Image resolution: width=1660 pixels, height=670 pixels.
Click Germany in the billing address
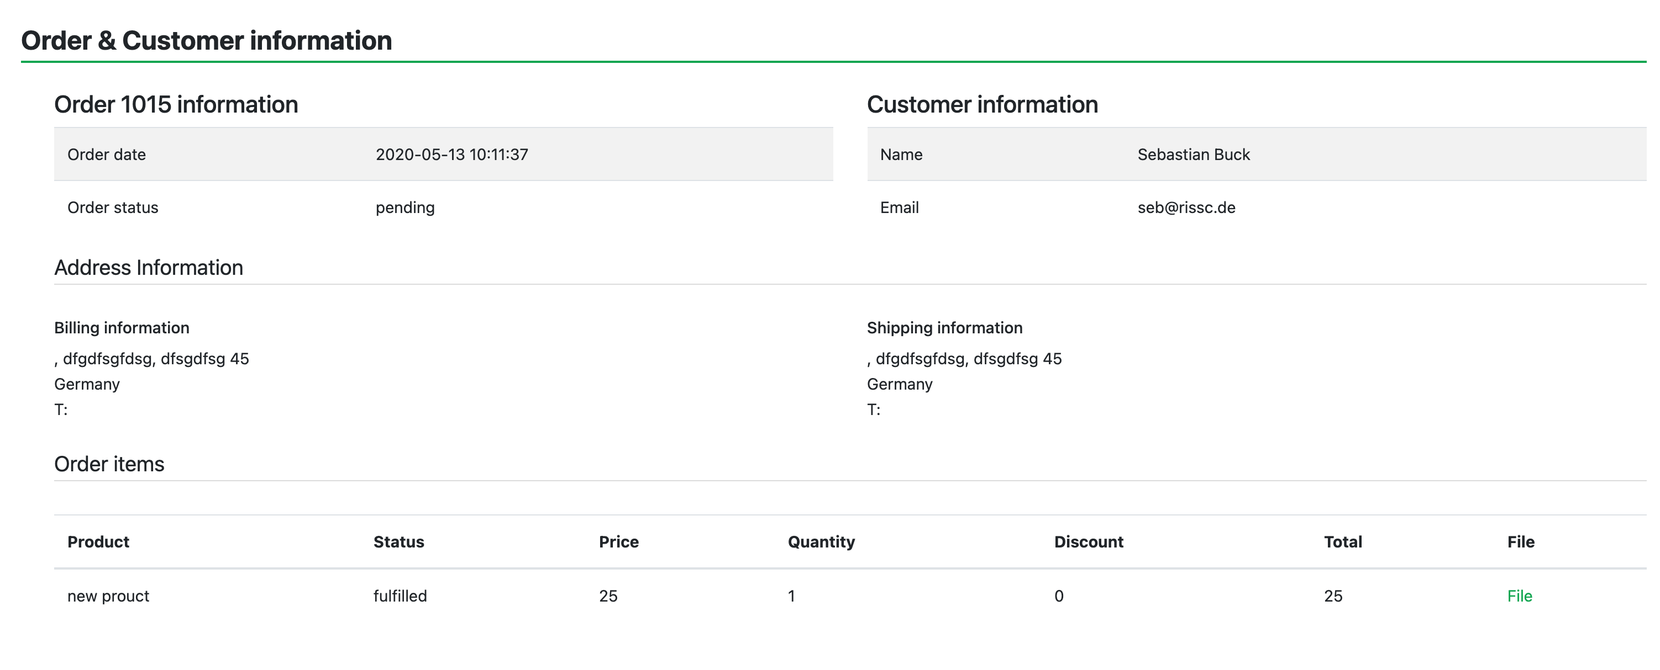point(87,384)
